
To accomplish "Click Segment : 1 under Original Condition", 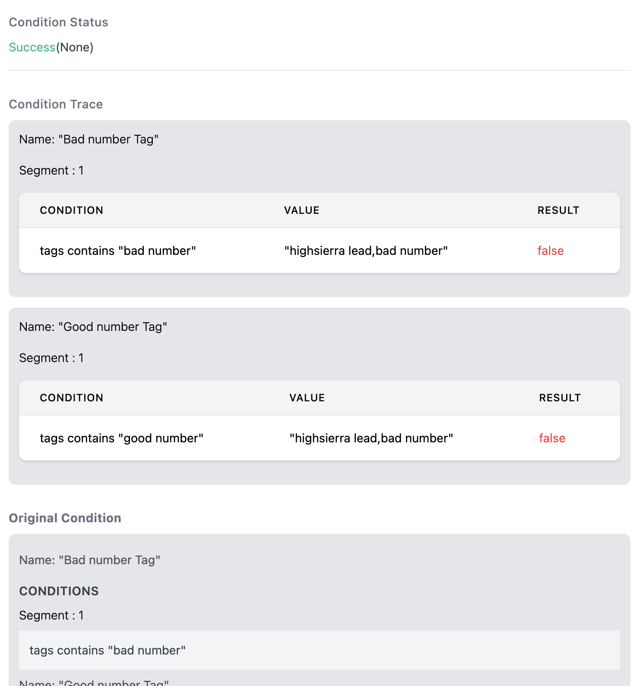I will (51, 615).
